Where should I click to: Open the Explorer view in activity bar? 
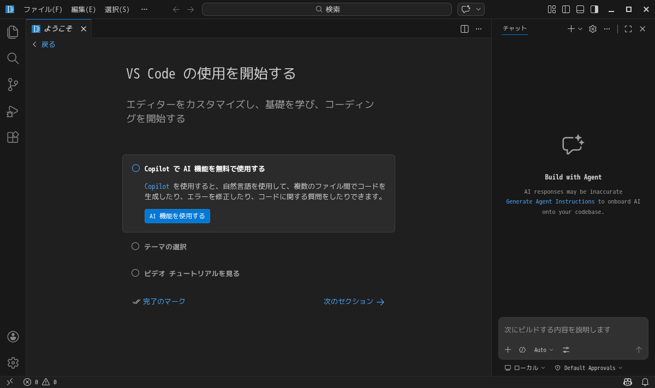(x=13, y=32)
